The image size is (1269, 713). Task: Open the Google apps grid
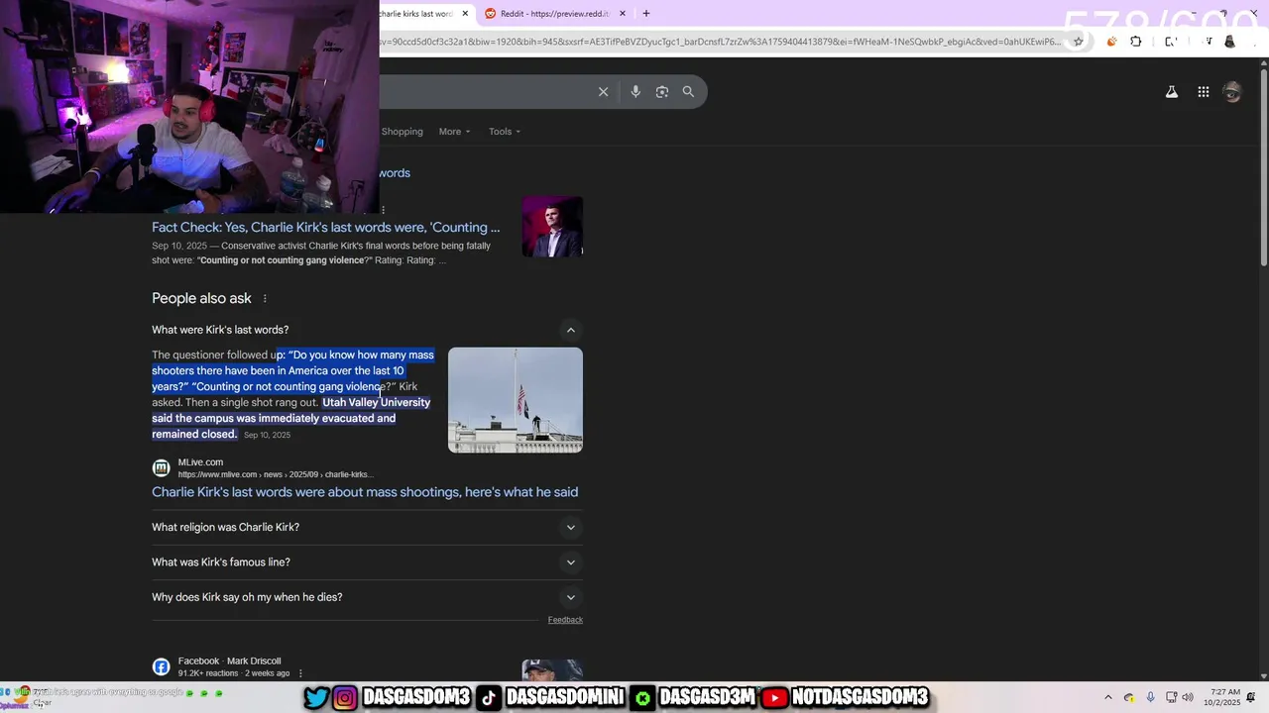coord(1203,92)
